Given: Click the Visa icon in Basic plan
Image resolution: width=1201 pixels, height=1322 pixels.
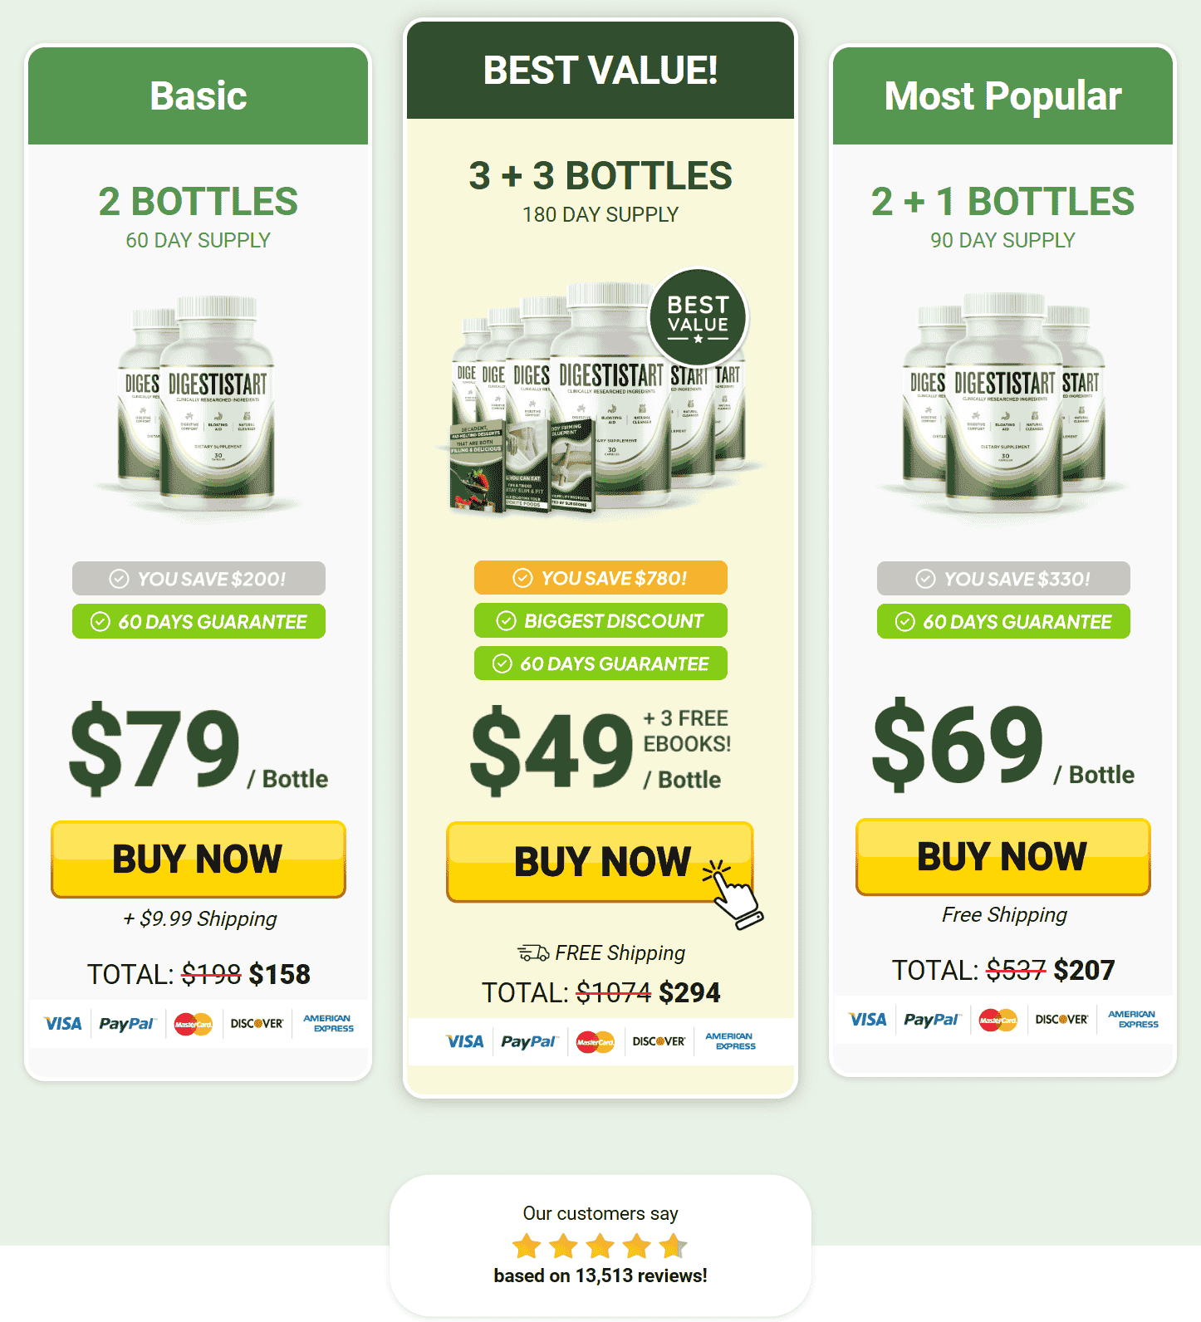Looking at the screenshot, I should click(63, 1024).
